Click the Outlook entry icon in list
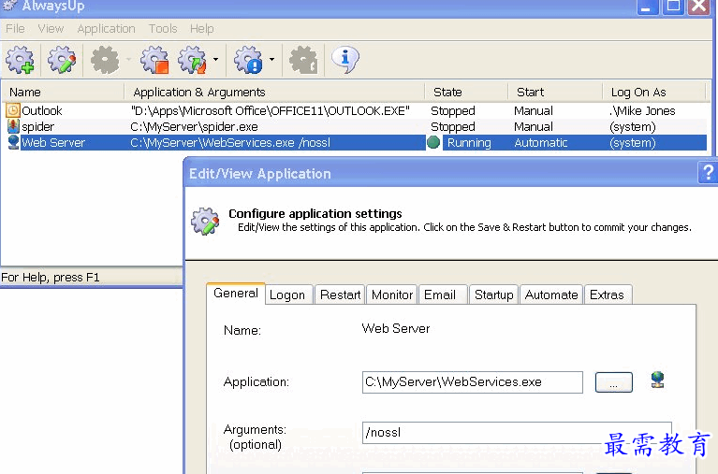This screenshot has width=718, height=474. click(12, 110)
